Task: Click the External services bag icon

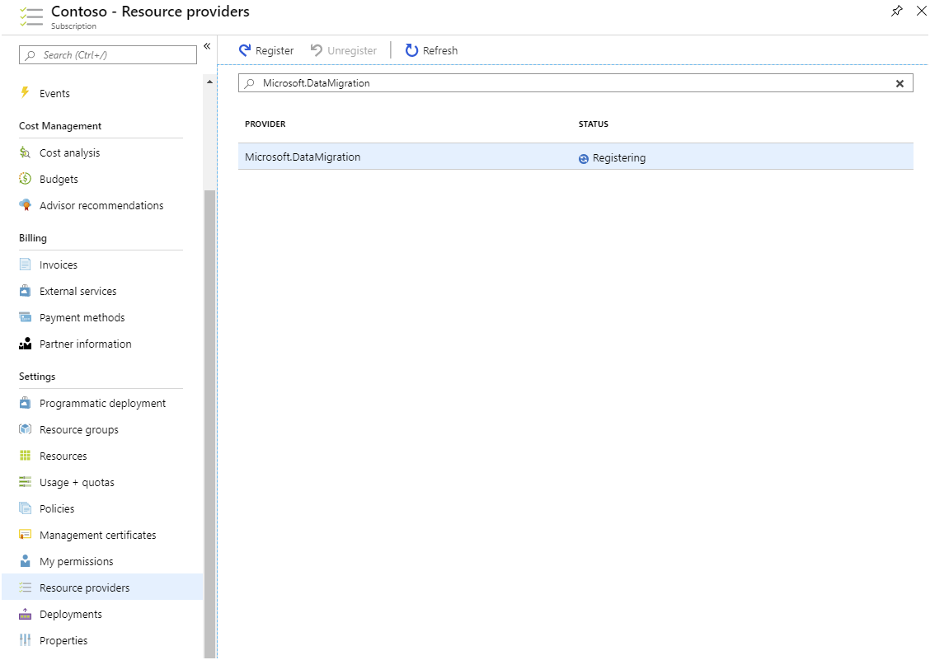Action: [25, 291]
